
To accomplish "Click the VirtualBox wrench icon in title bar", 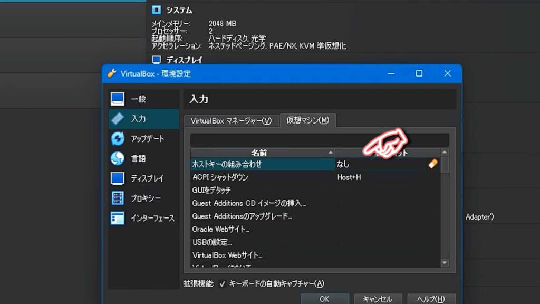I will click(x=112, y=73).
